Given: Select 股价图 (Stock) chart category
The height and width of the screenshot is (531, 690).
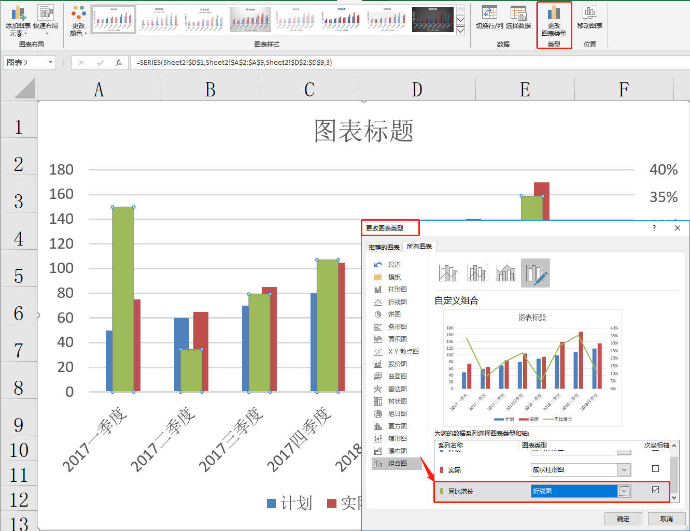Looking at the screenshot, I should (397, 364).
